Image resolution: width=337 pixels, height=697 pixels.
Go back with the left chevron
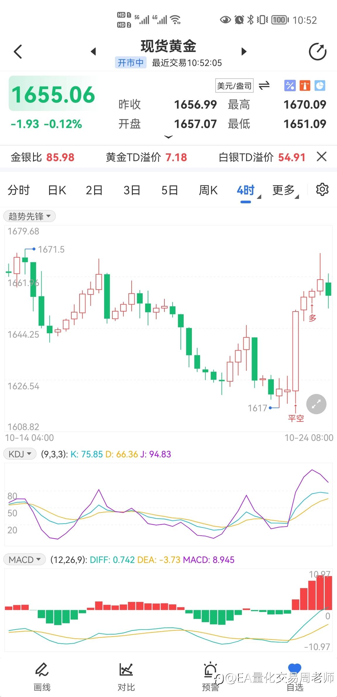coord(18,52)
